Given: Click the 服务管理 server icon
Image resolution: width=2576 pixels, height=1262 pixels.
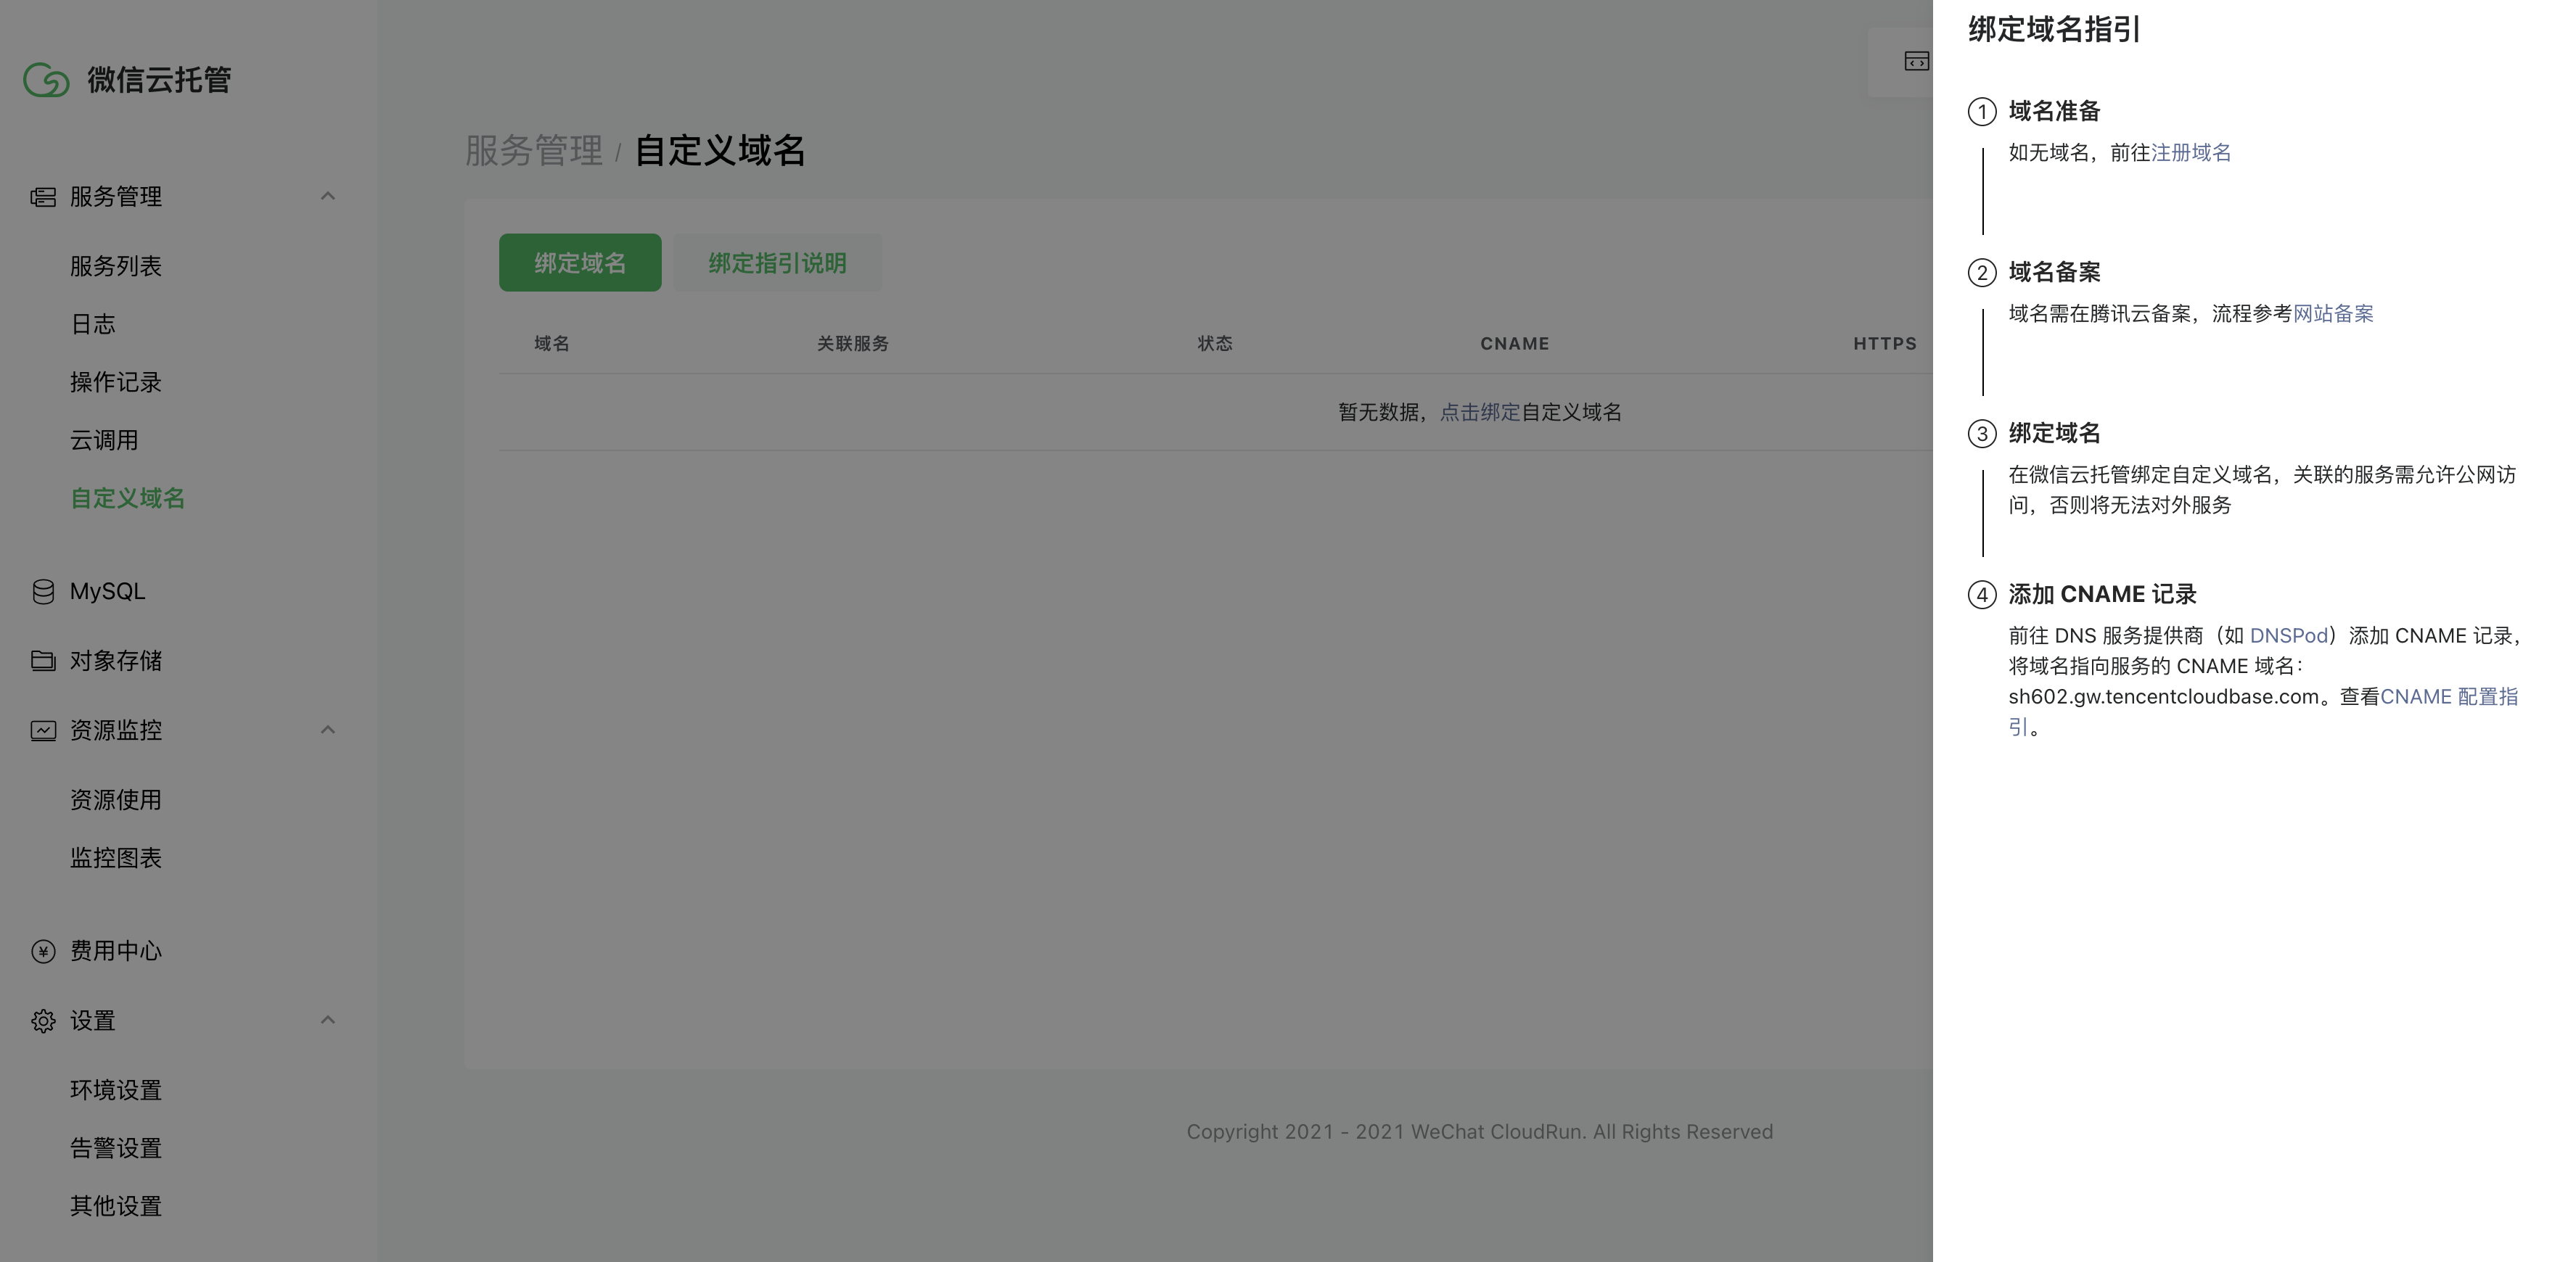Looking at the screenshot, I should click(43, 197).
